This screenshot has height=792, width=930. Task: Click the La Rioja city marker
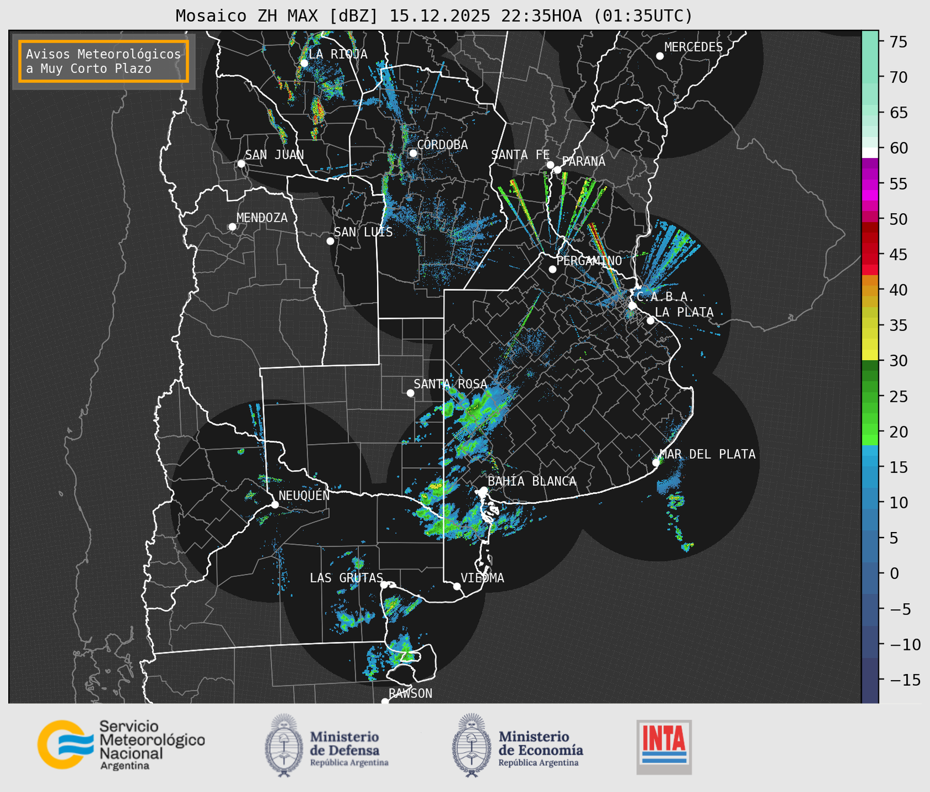304,63
